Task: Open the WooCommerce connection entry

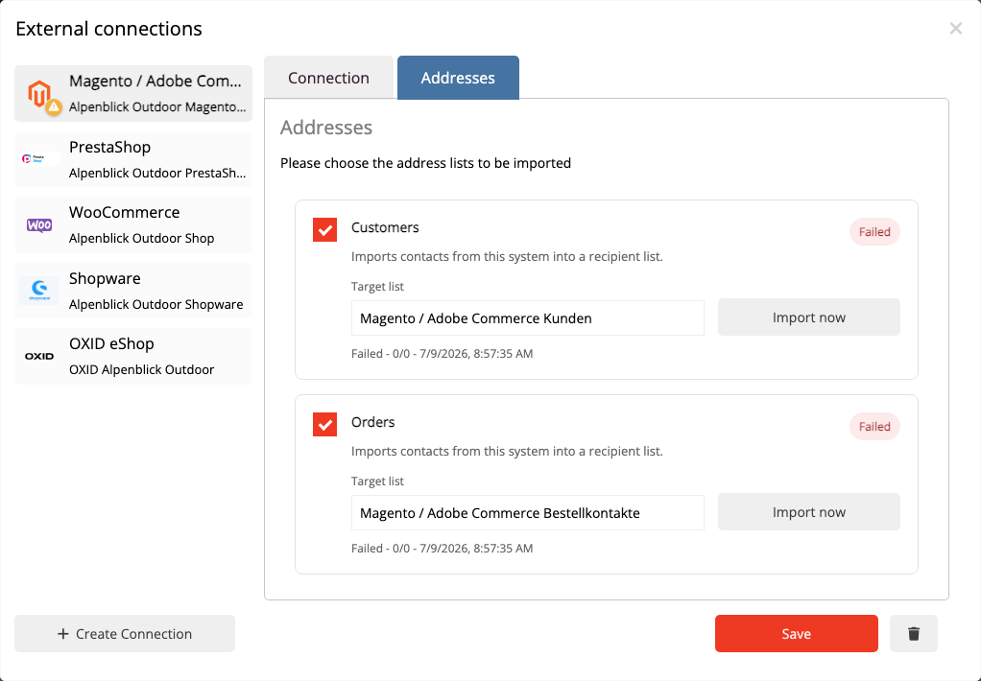Action: (133, 225)
